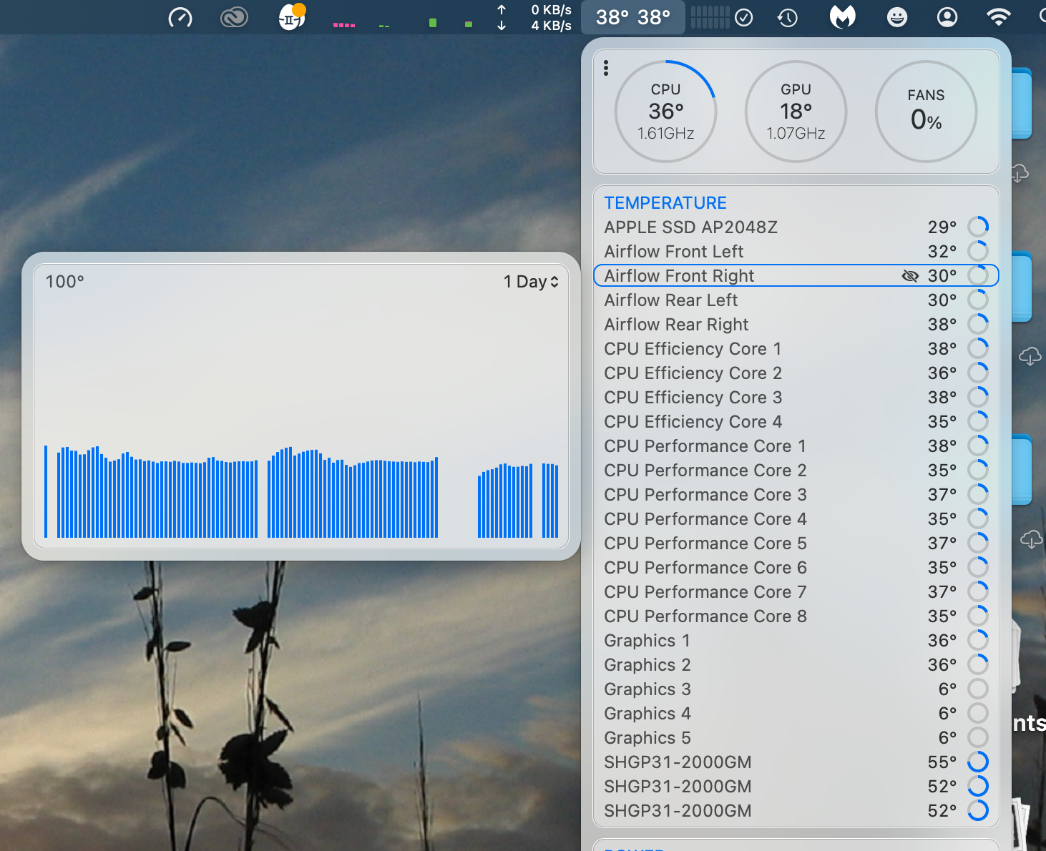Viewport: 1046px width, 851px height.
Task: Click the TEMPERATURE section header
Action: point(665,203)
